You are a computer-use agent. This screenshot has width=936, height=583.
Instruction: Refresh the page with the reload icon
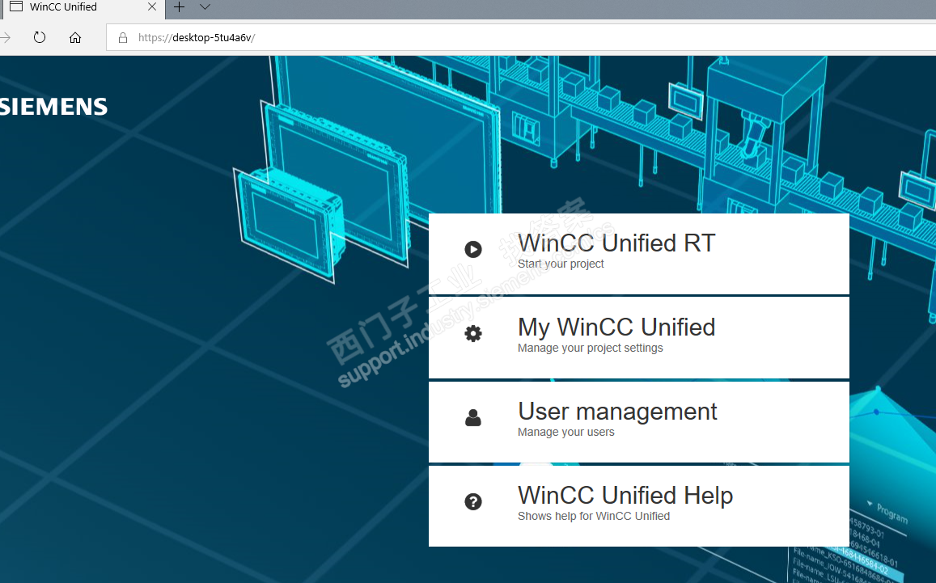40,37
